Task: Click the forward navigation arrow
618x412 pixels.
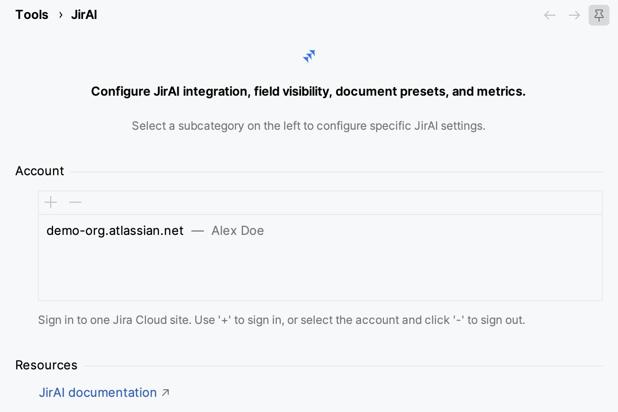Action: (574, 15)
